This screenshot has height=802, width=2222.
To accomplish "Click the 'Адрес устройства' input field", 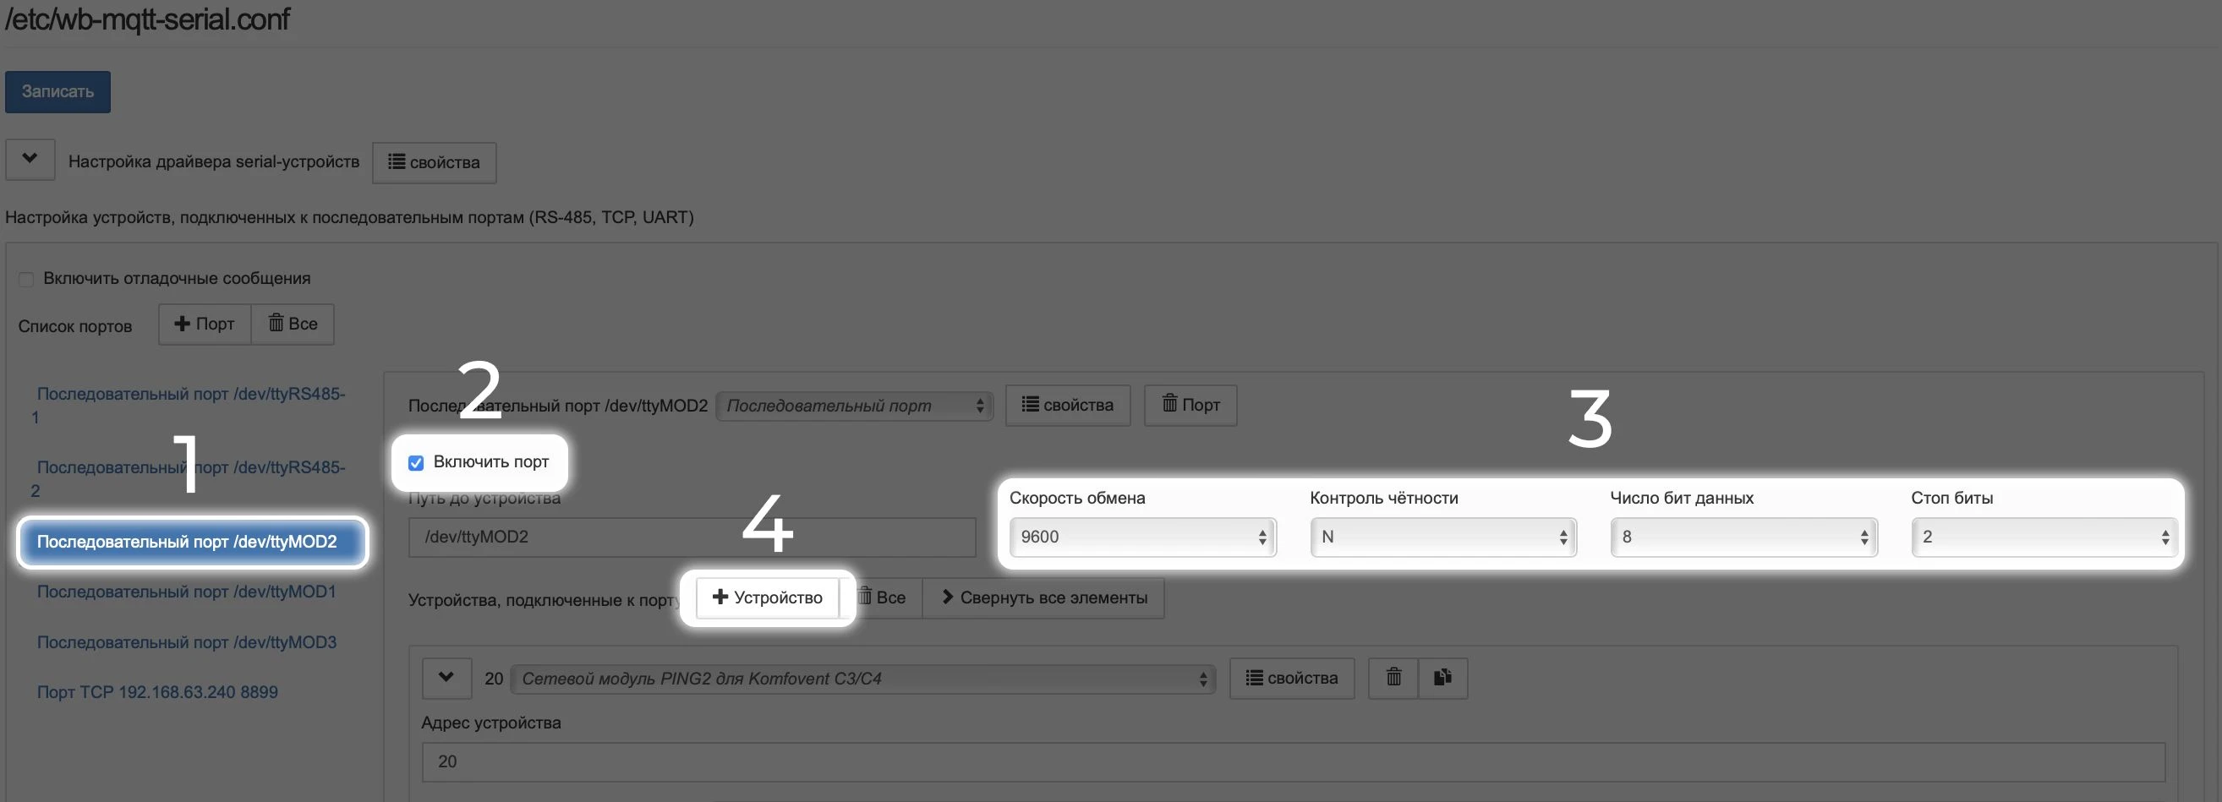I will [1292, 761].
